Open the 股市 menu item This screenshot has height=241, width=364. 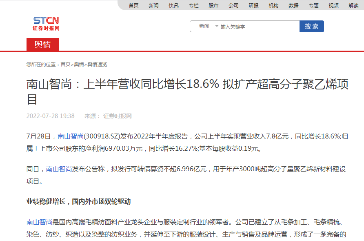point(213,5)
